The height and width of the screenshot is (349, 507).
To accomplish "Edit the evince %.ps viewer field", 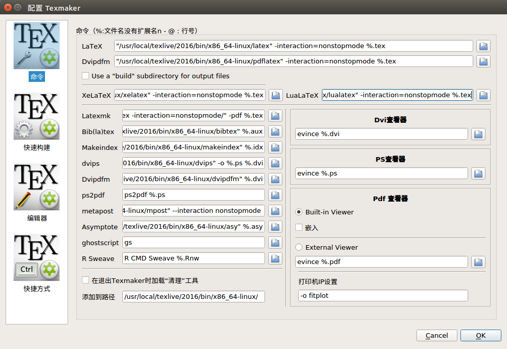I will point(382,173).
